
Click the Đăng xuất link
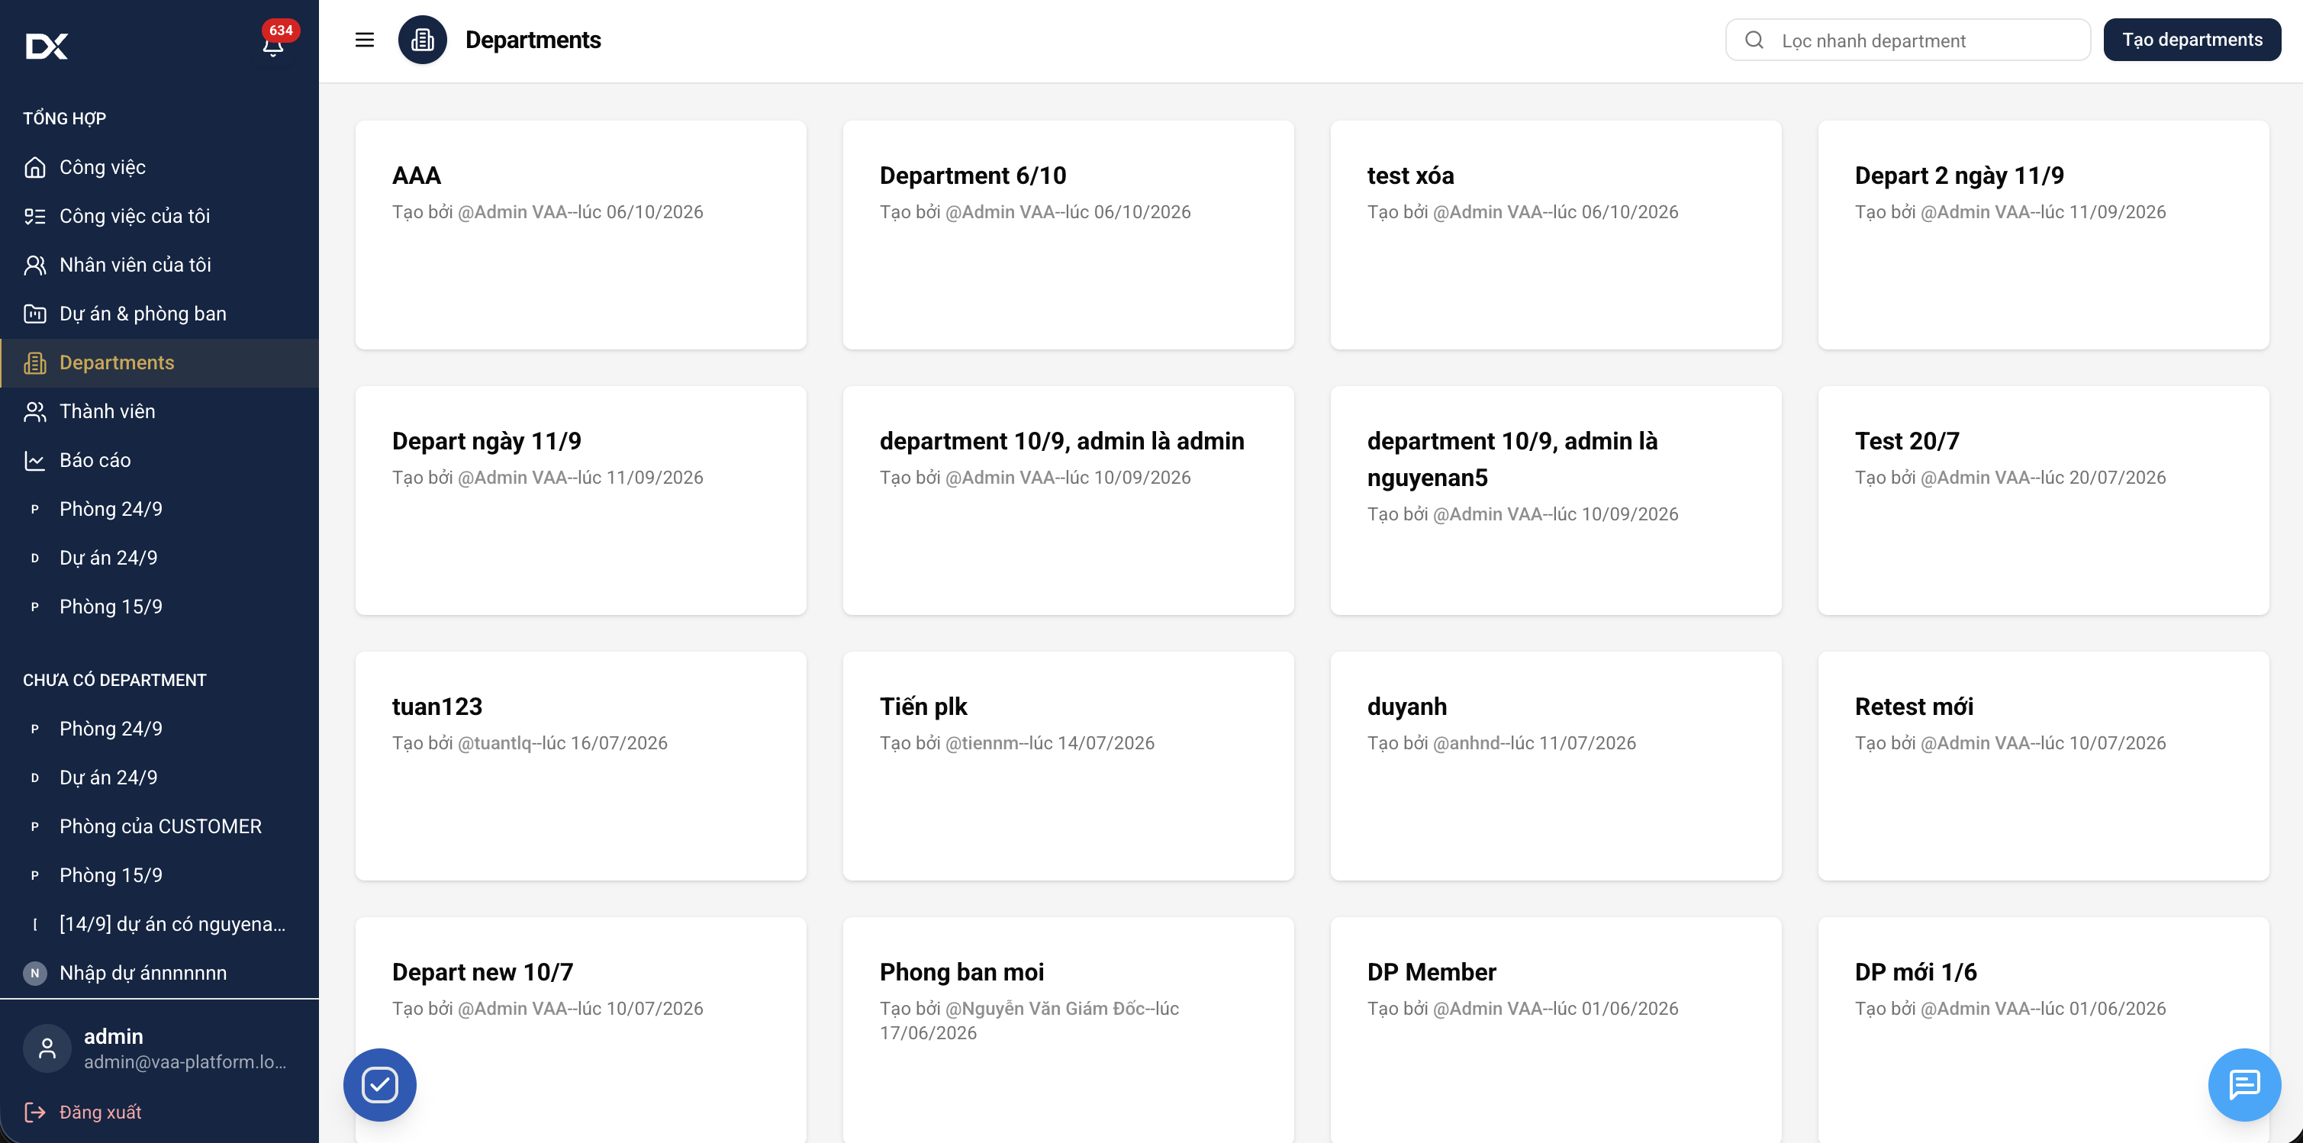pos(100,1112)
